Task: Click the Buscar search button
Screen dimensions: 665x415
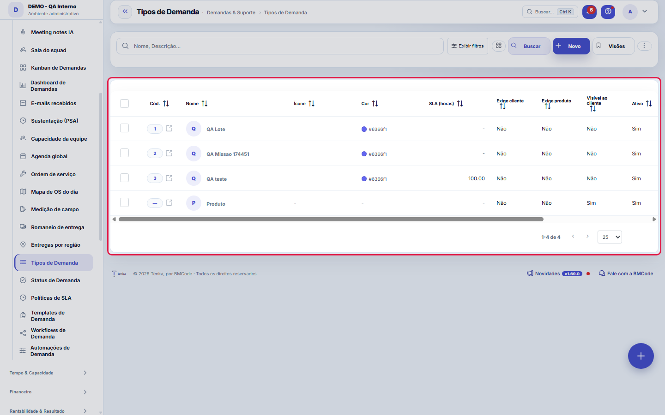Action: pos(529,46)
